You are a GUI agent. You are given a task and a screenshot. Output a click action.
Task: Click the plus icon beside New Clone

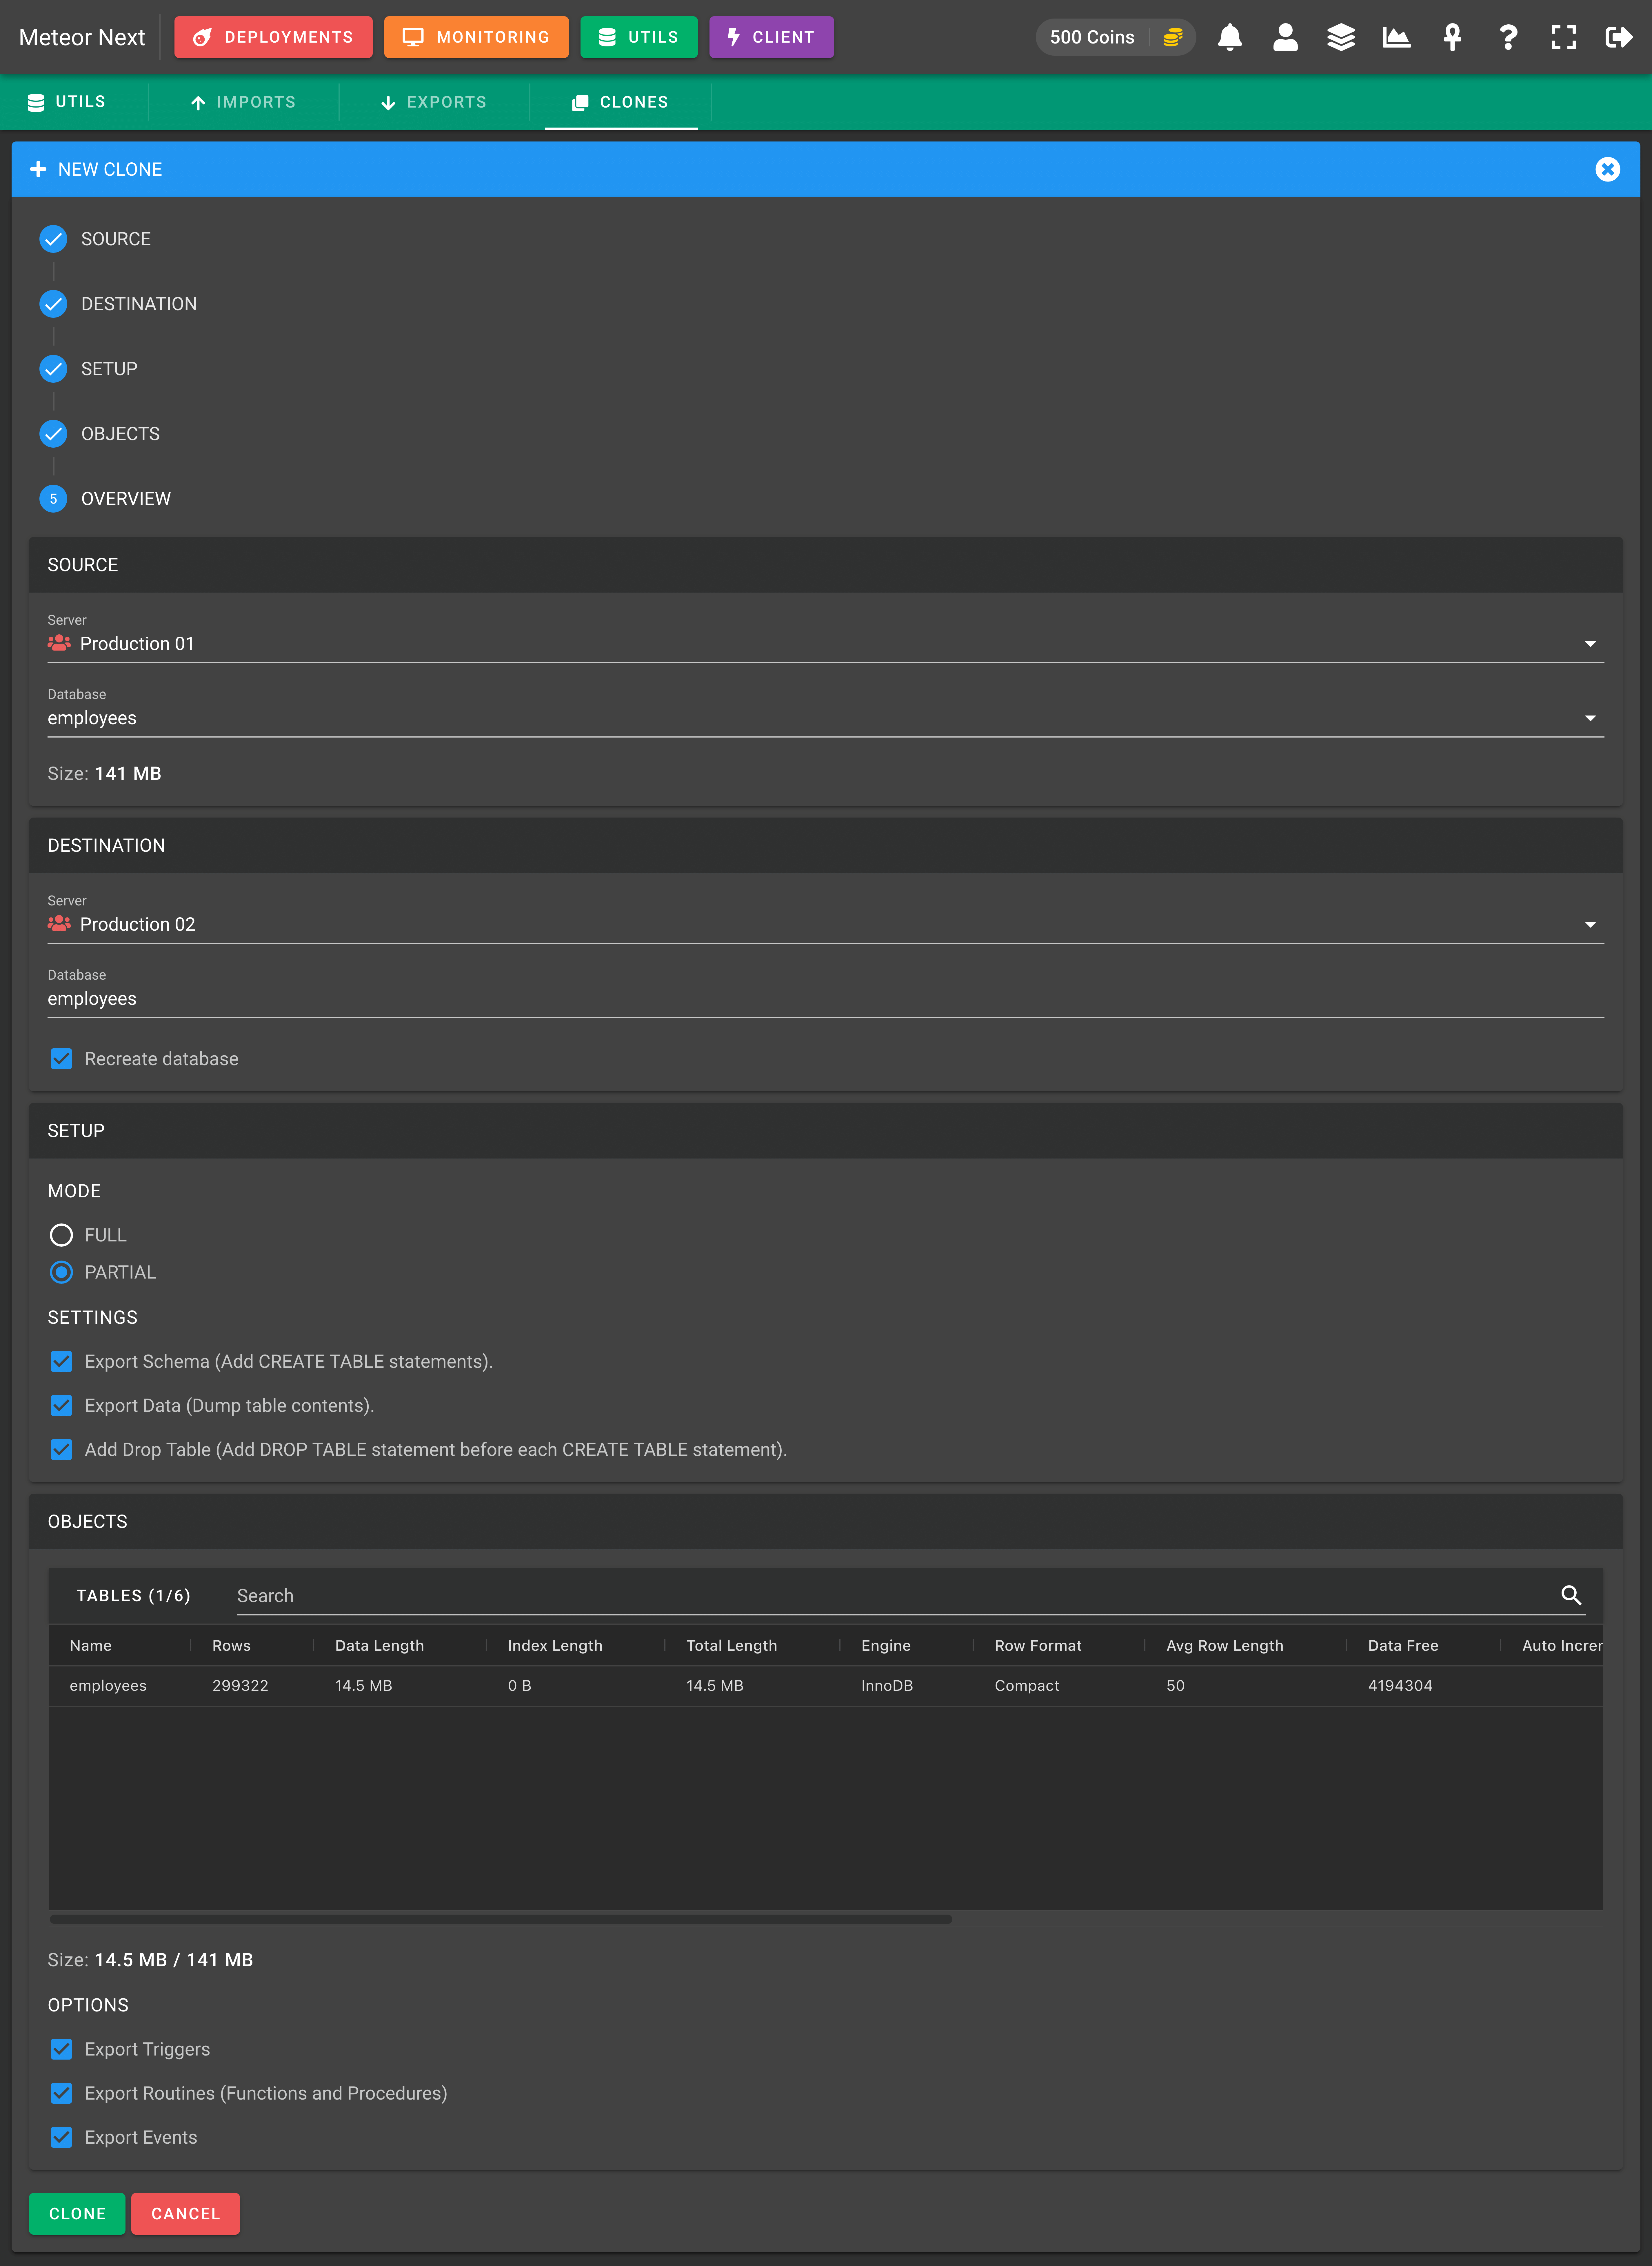pos(38,169)
